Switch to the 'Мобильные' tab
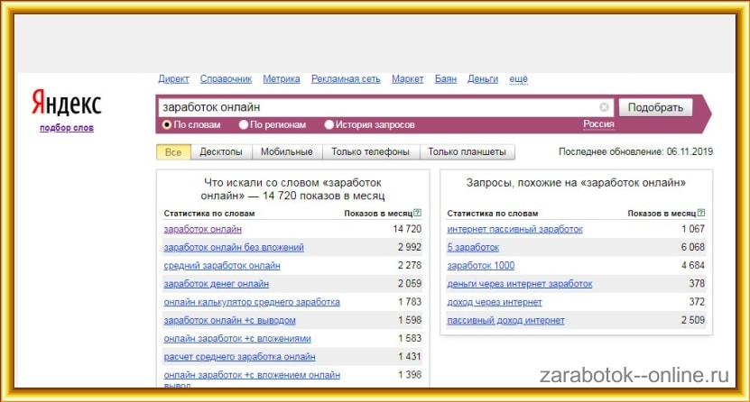750x402 pixels. pos(287,152)
